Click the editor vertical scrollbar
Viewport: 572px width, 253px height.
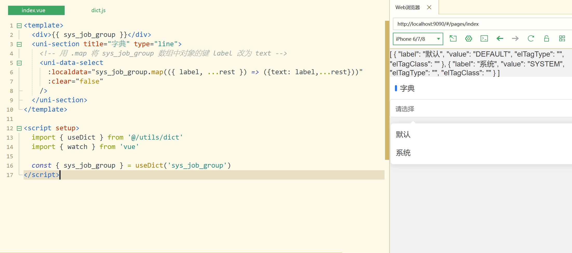tap(387, 90)
